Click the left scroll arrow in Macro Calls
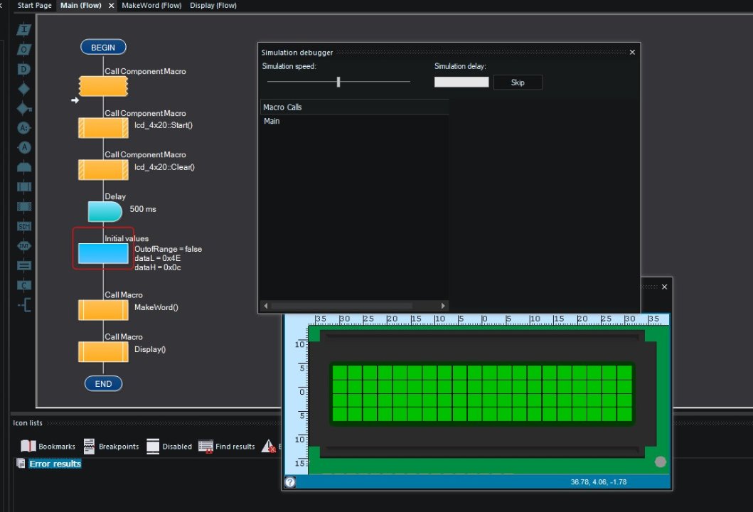This screenshot has height=512, width=753. tap(265, 306)
